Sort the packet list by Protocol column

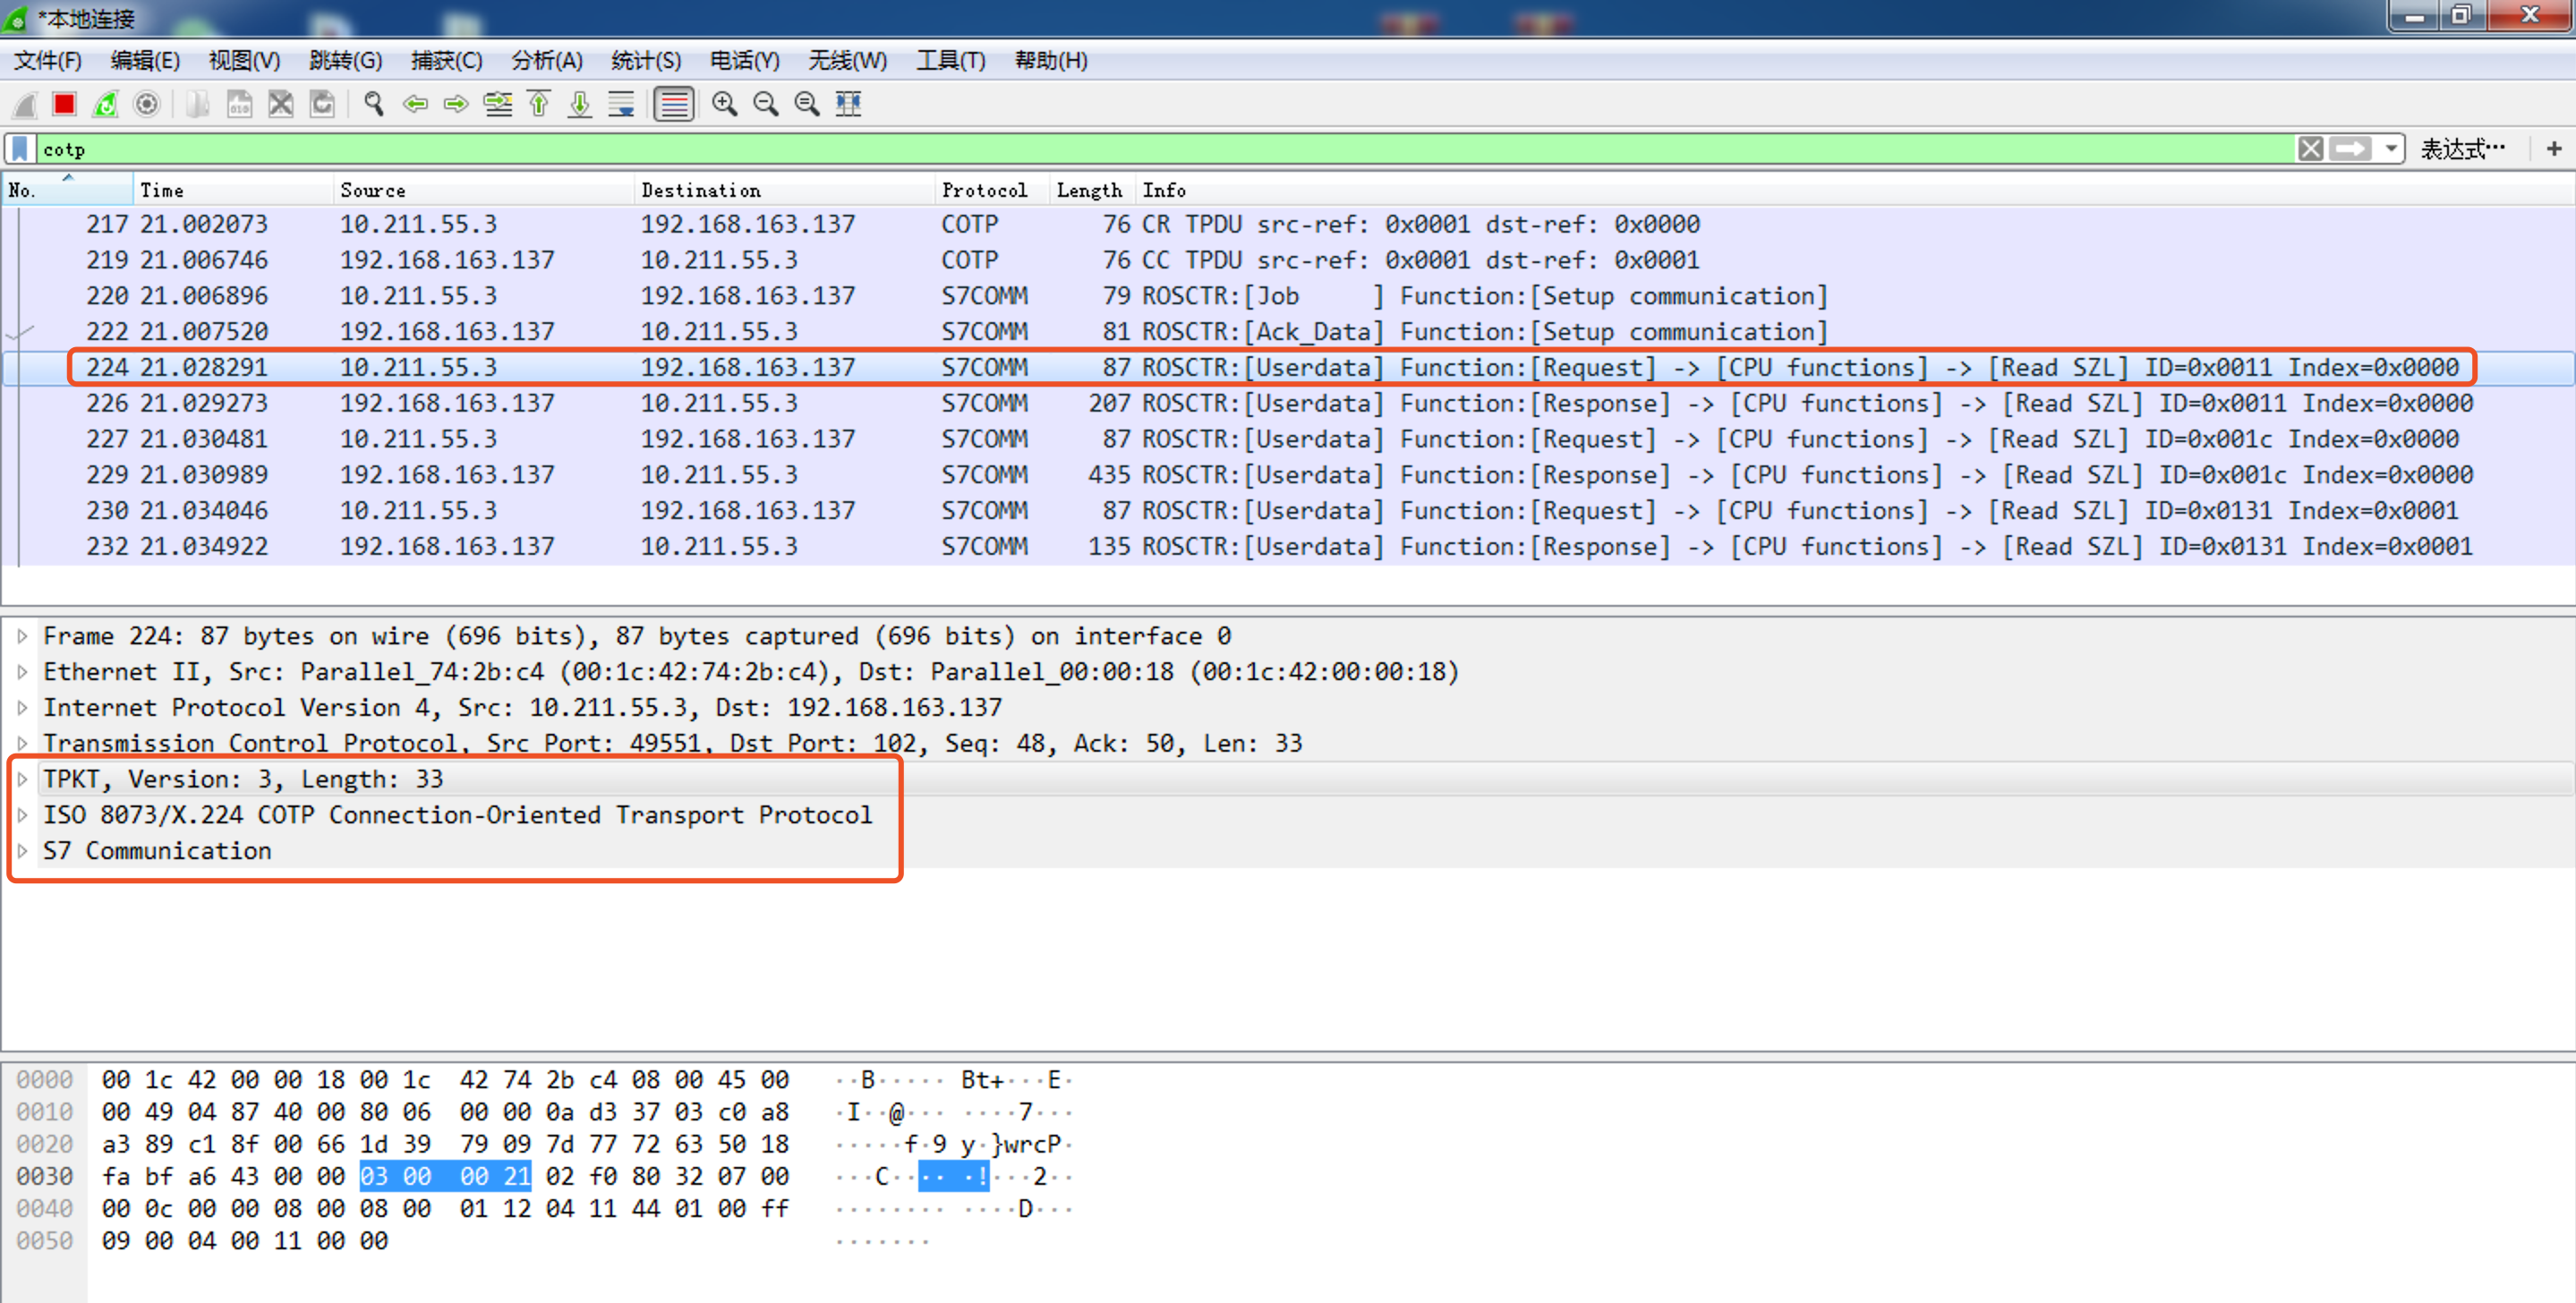[x=985, y=190]
